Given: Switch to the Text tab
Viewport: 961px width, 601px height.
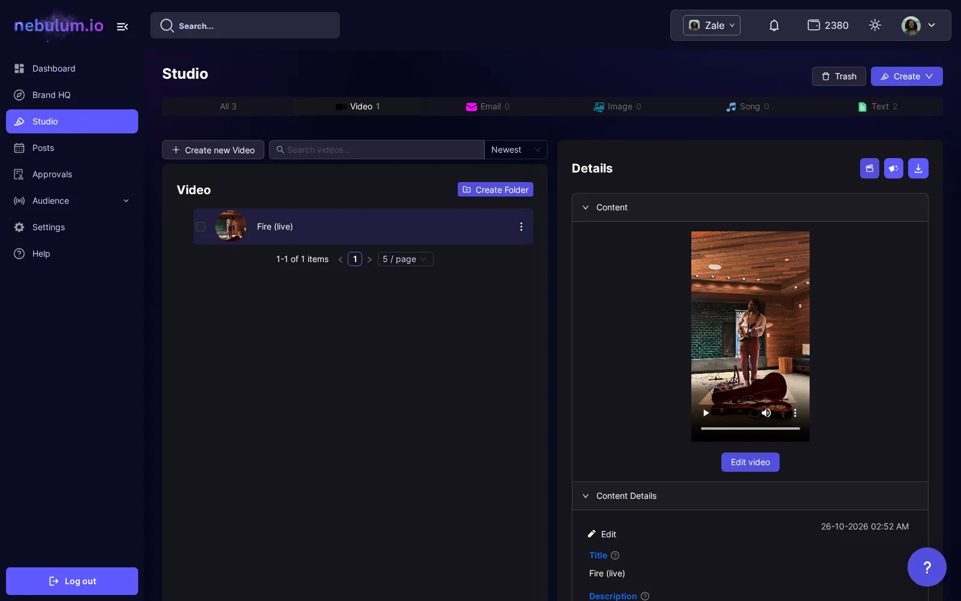Looking at the screenshot, I should [878, 106].
